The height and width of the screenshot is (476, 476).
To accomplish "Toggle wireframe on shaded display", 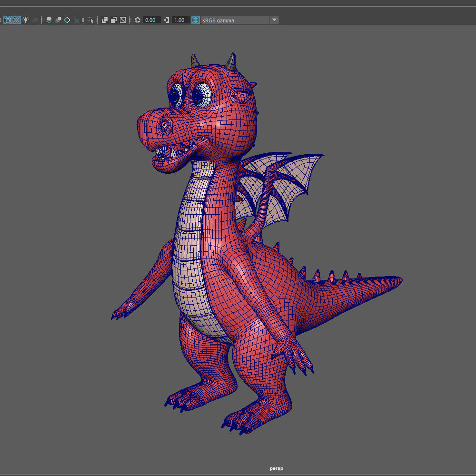I will pos(8,20).
